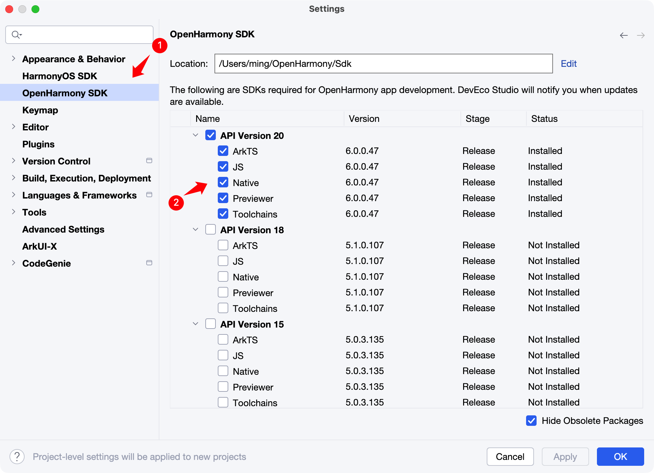Expand Appearance & Behavior section
The height and width of the screenshot is (473, 654).
(x=13, y=59)
